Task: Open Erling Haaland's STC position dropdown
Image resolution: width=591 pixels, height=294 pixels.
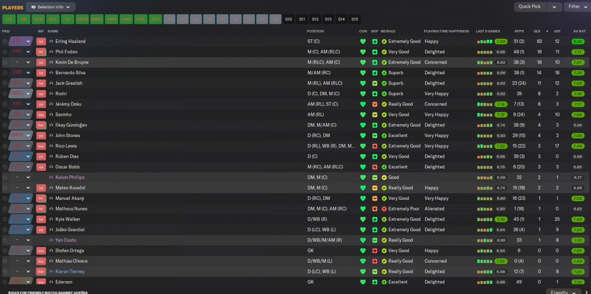Action: point(28,42)
